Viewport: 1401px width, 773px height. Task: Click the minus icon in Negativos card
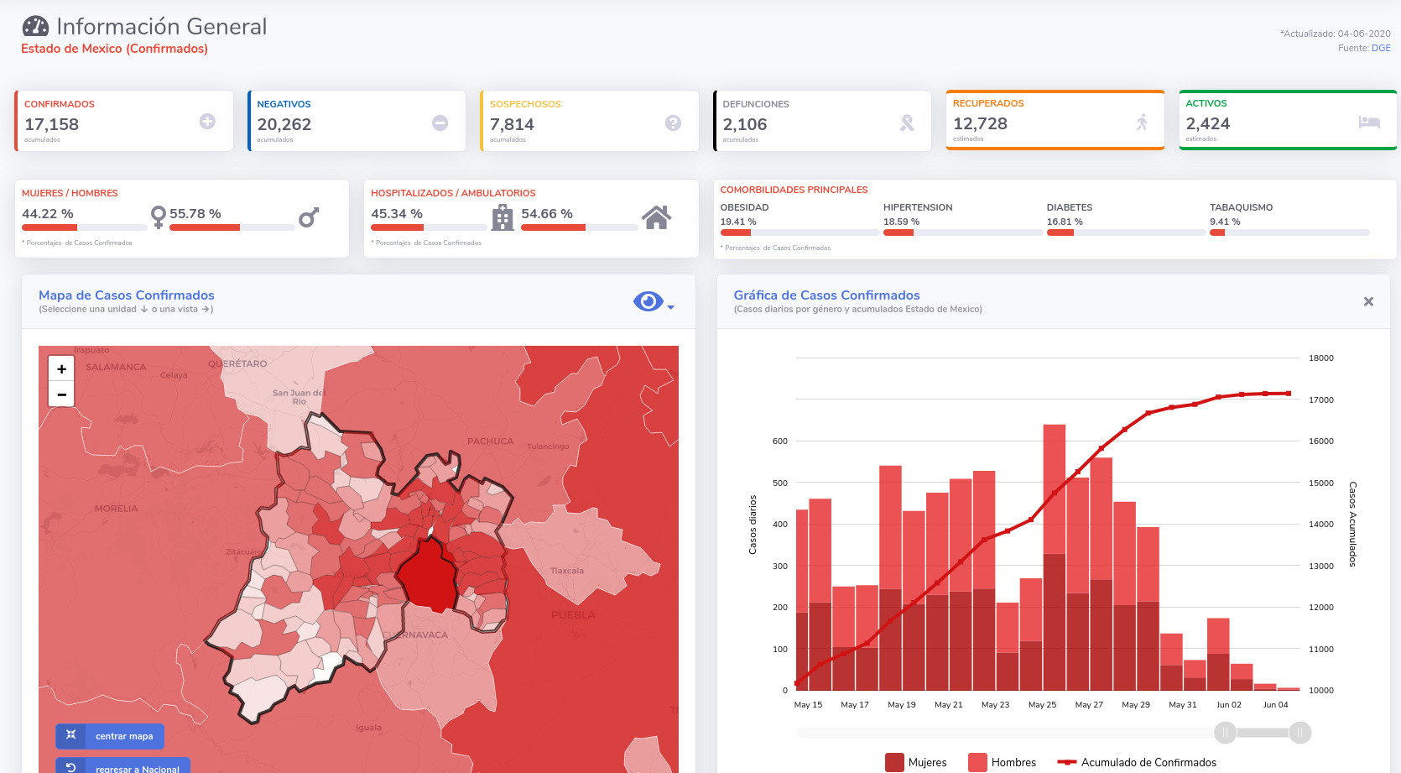pos(440,123)
